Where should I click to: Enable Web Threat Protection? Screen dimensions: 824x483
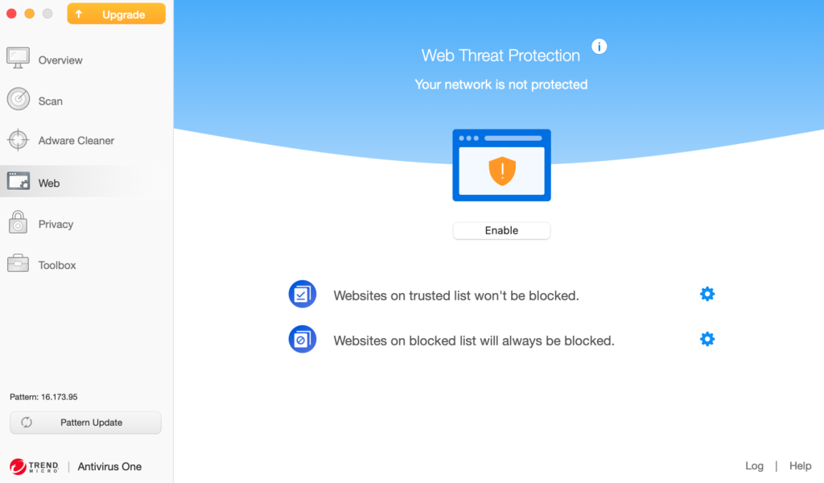(x=501, y=230)
